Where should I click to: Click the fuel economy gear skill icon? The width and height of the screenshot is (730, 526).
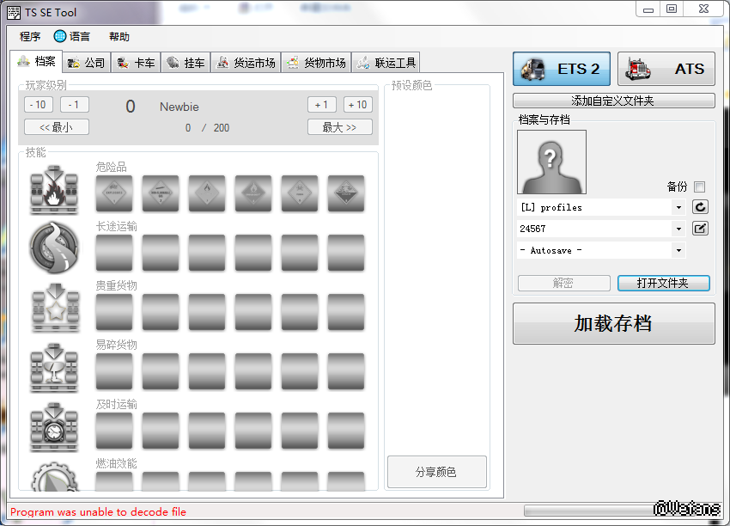[x=54, y=476]
